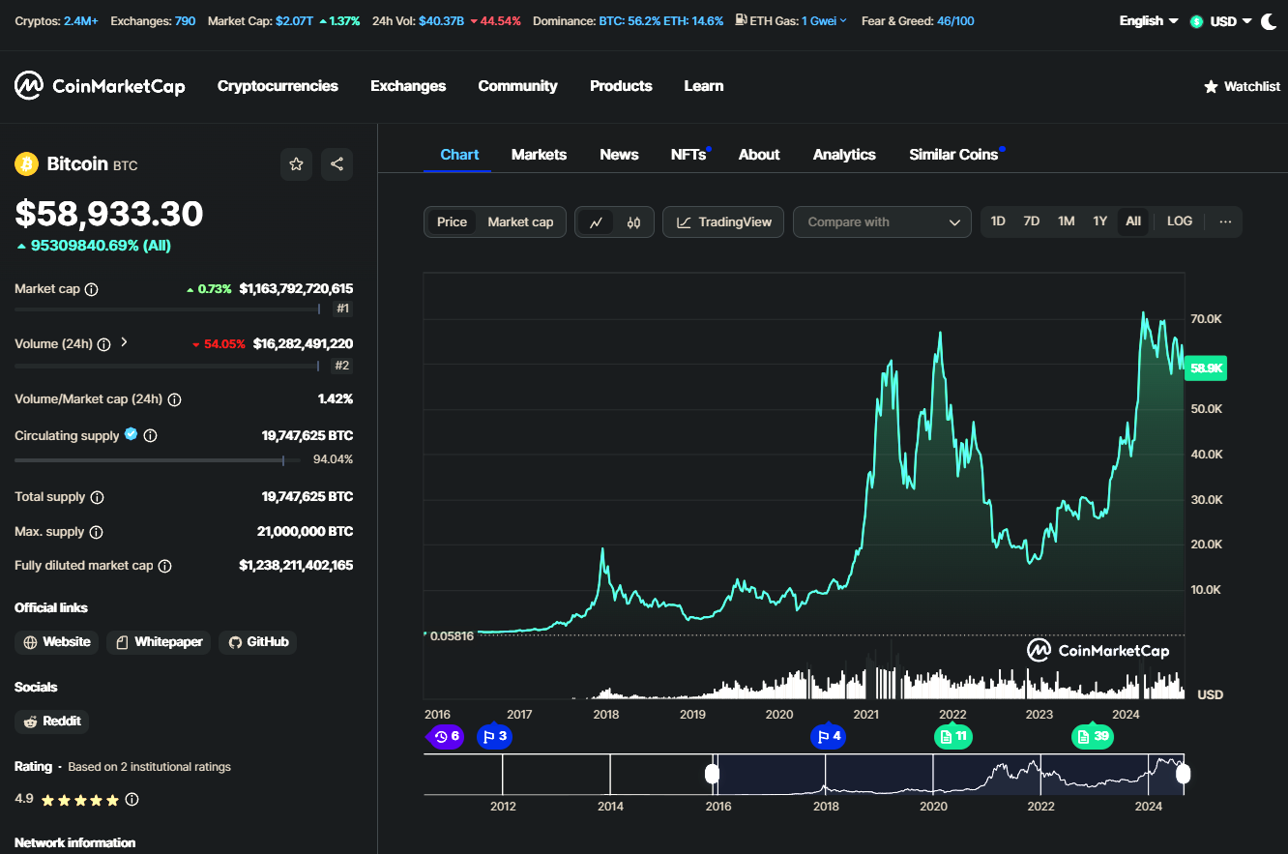Open Cryptocurrencies navigation menu
The width and height of the screenshot is (1288, 854).
278,86
